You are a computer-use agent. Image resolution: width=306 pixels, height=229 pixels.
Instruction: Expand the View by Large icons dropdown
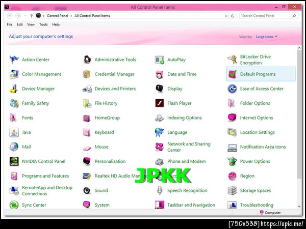(266, 37)
